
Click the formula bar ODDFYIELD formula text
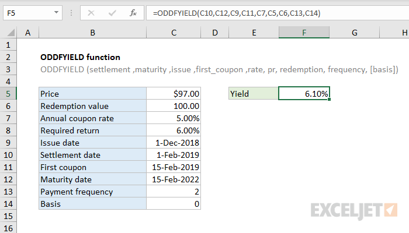pos(237,13)
